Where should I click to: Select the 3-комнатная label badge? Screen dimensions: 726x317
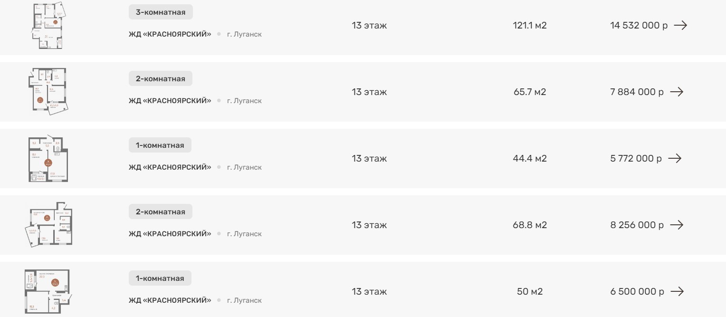161,12
